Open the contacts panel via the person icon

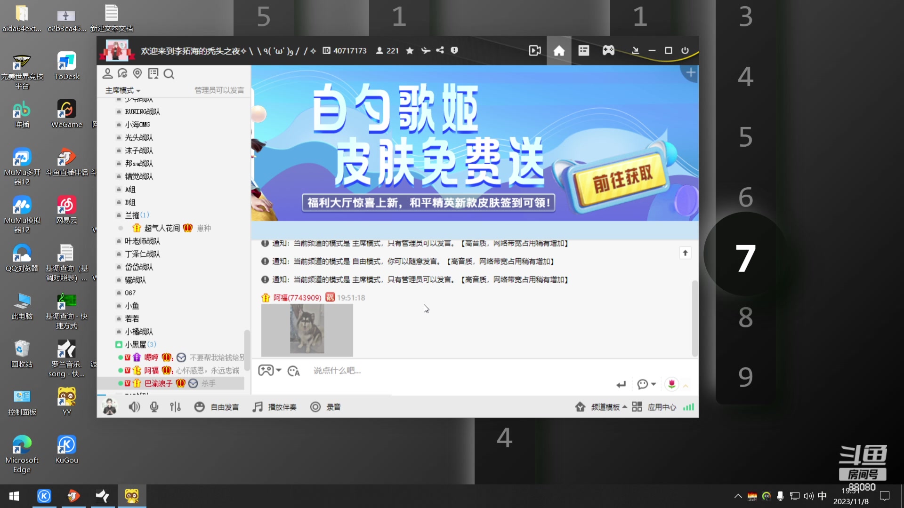pos(107,73)
